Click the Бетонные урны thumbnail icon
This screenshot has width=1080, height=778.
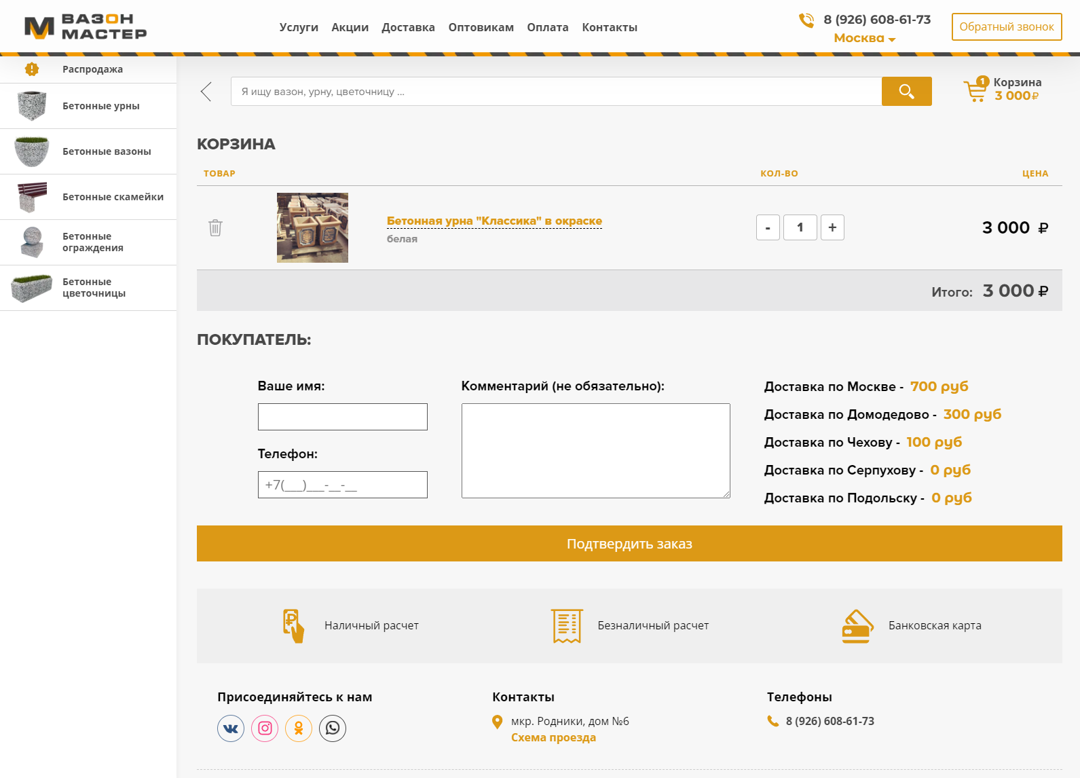(32, 106)
